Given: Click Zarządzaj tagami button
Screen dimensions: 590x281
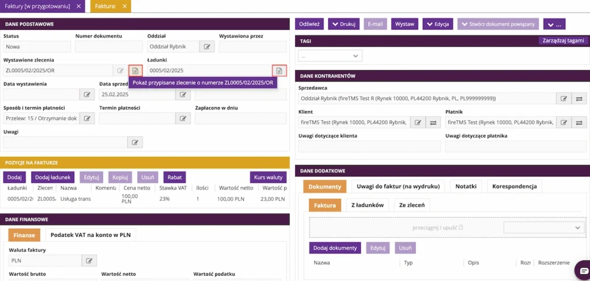Looking at the screenshot, I should click(563, 41).
